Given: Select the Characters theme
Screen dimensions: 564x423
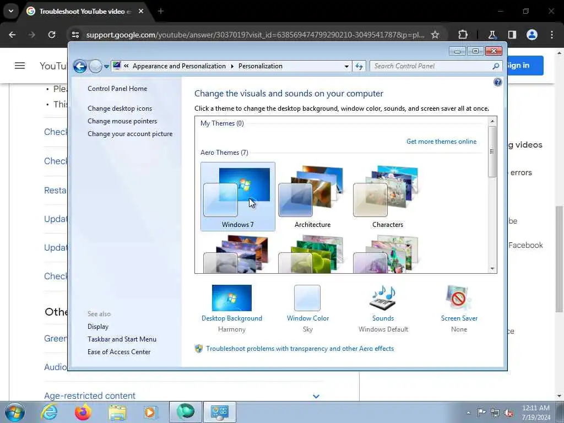Looking at the screenshot, I should pyautogui.click(x=387, y=197).
